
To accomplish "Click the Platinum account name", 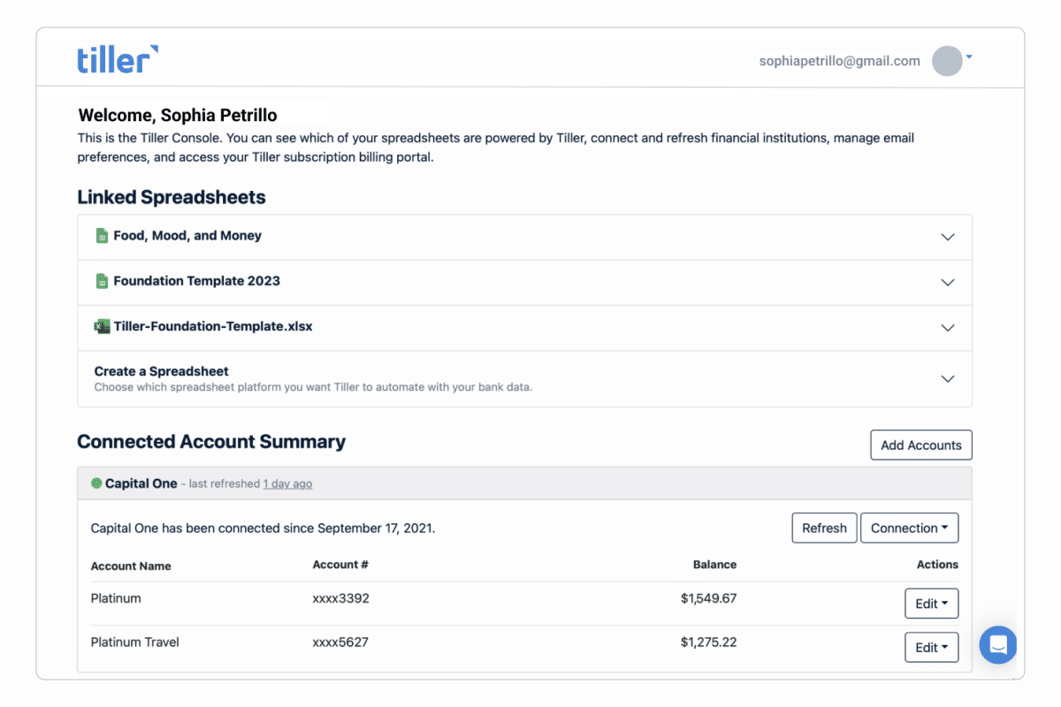I will click(x=116, y=598).
